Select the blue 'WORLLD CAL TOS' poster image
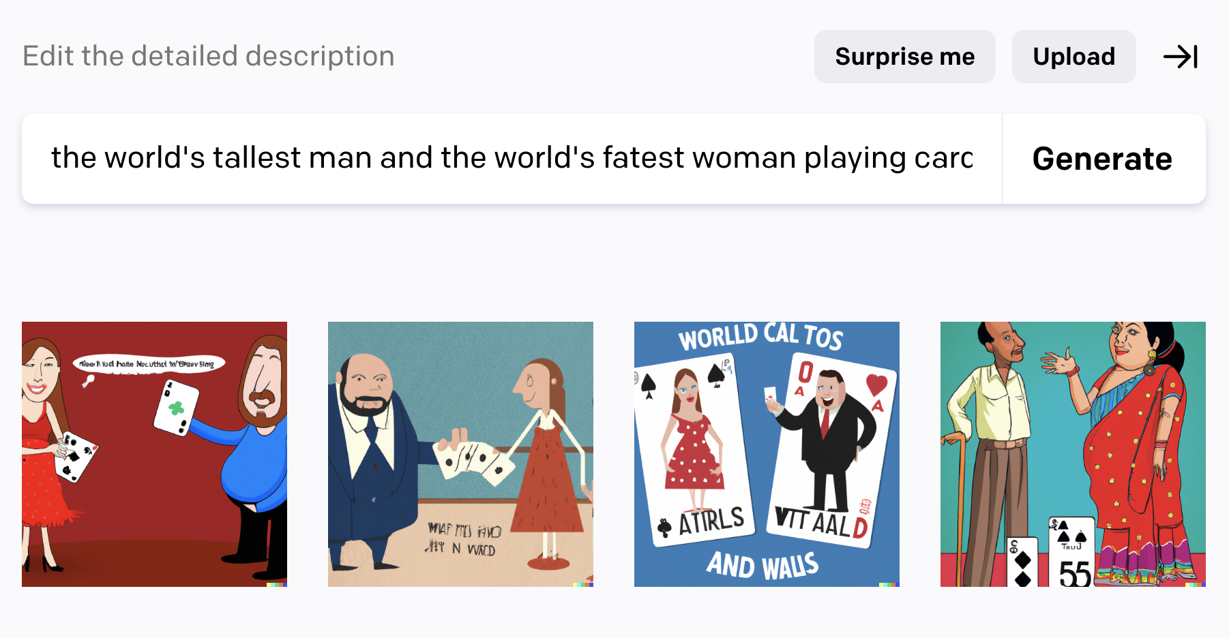 click(767, 454)
